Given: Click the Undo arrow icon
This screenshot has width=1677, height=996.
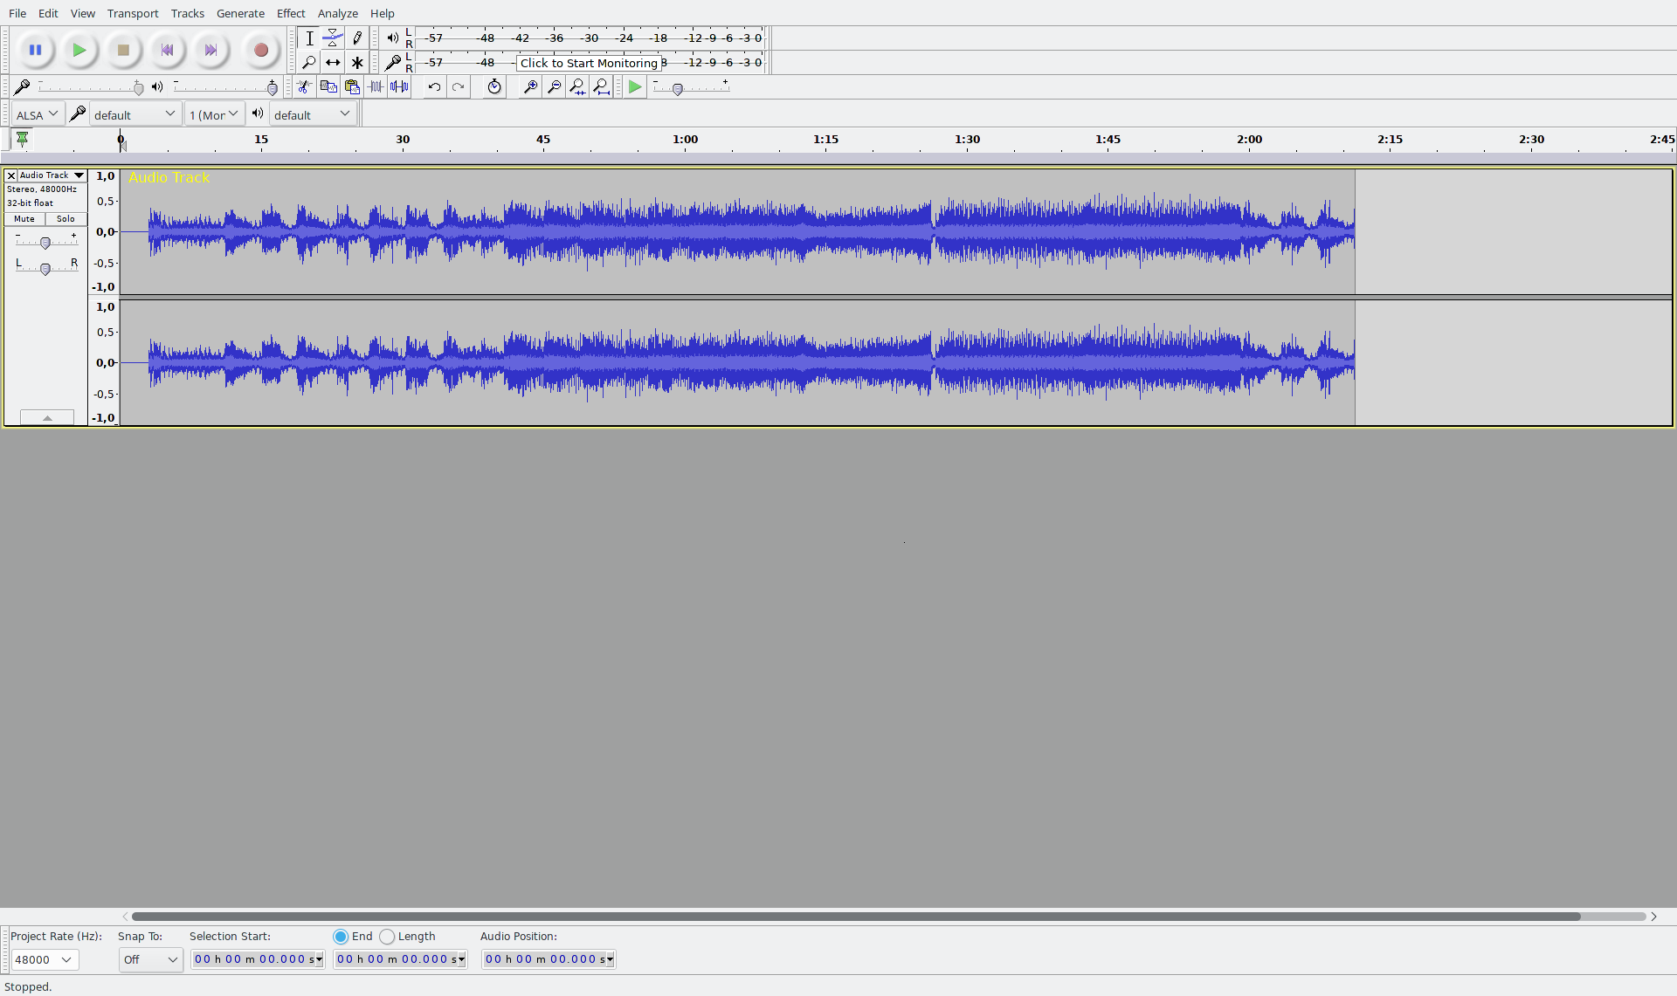Looking at the screenshot, I should point(434,86).
